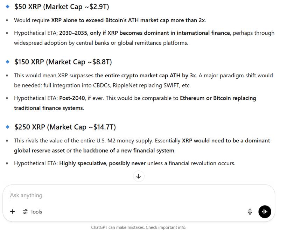The height and width of the screenshot is (232, 301).
Task: Click the microphone dictation icon
Action: [250, 212]
